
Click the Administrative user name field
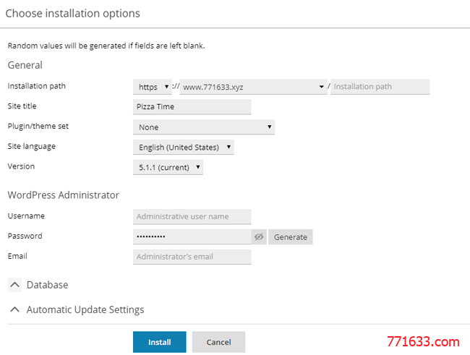(192, 217)
